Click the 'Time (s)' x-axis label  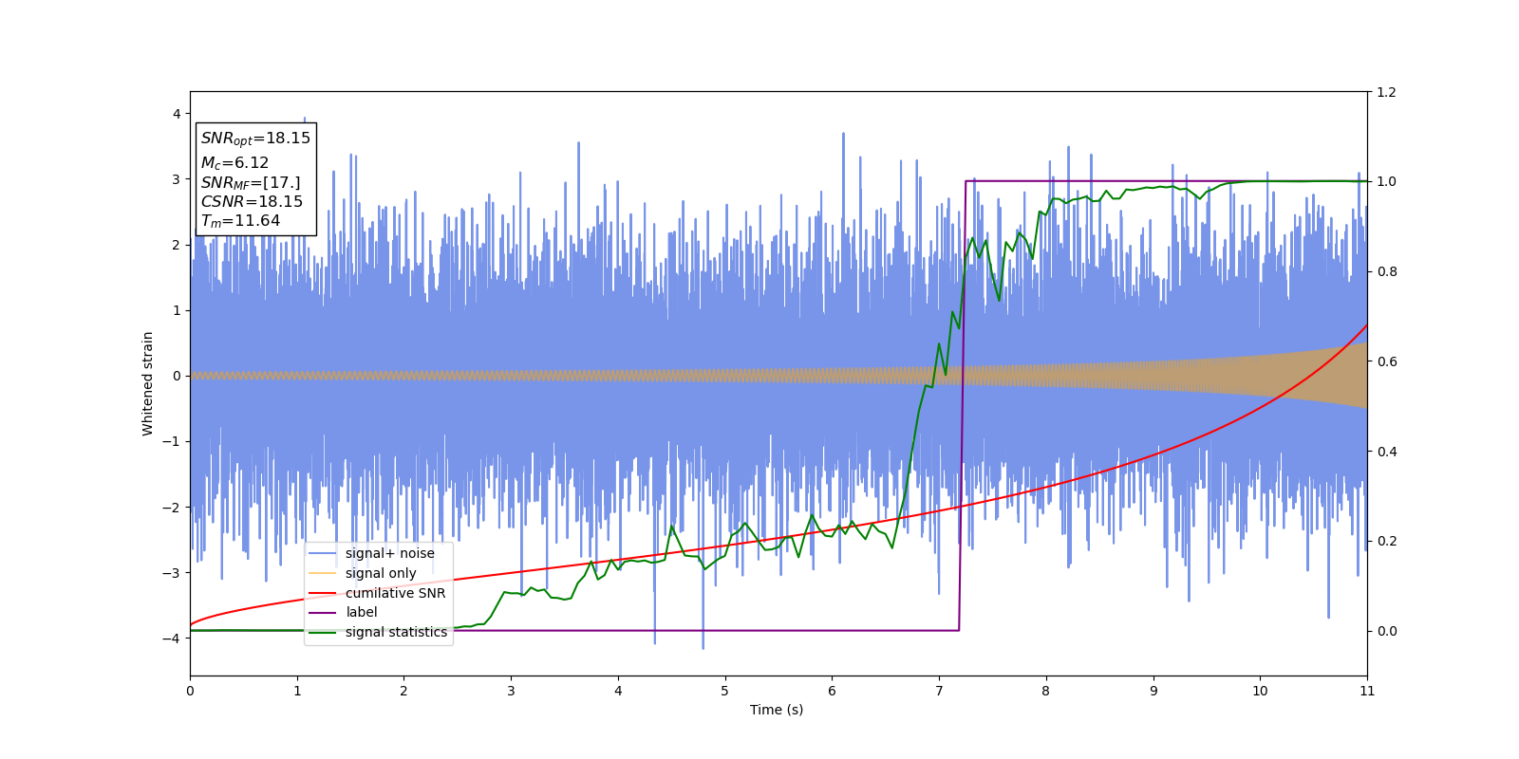[x=777, y=710]
